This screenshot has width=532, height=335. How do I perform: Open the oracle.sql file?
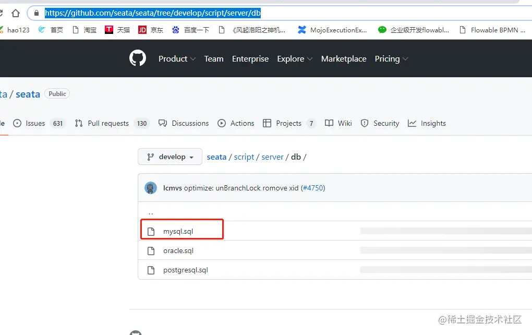pyautogui.click(x=178, y=251)
